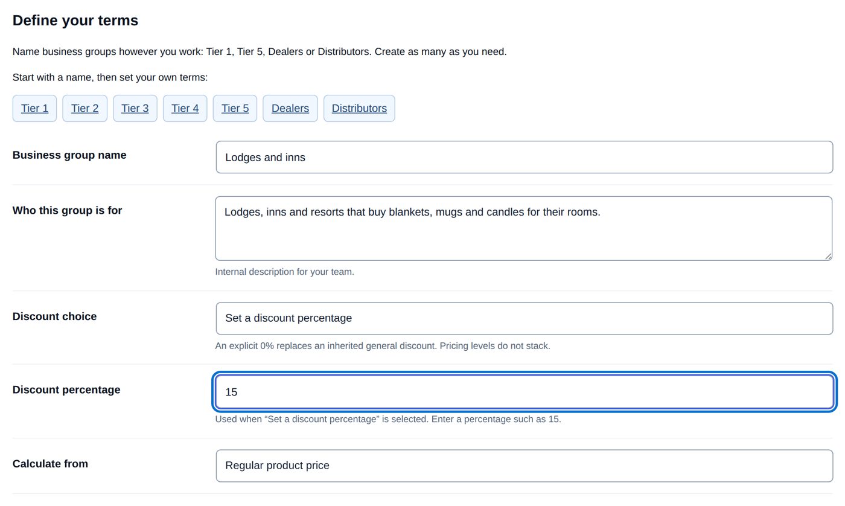This screenshot has height=506, width=845.
Task: Select the Tier 3 preset
Action: point(135,108)
